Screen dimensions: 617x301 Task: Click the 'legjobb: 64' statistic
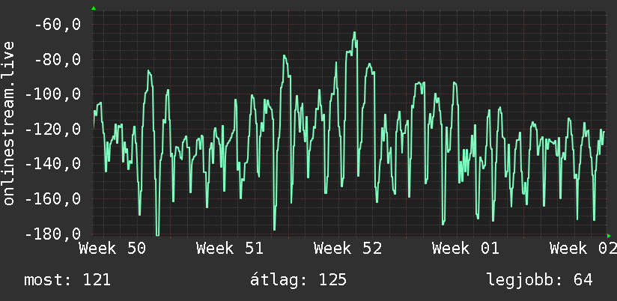(539, 280)
